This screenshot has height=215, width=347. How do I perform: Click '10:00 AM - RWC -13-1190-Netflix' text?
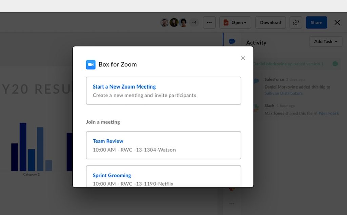[x=133, y=184]
